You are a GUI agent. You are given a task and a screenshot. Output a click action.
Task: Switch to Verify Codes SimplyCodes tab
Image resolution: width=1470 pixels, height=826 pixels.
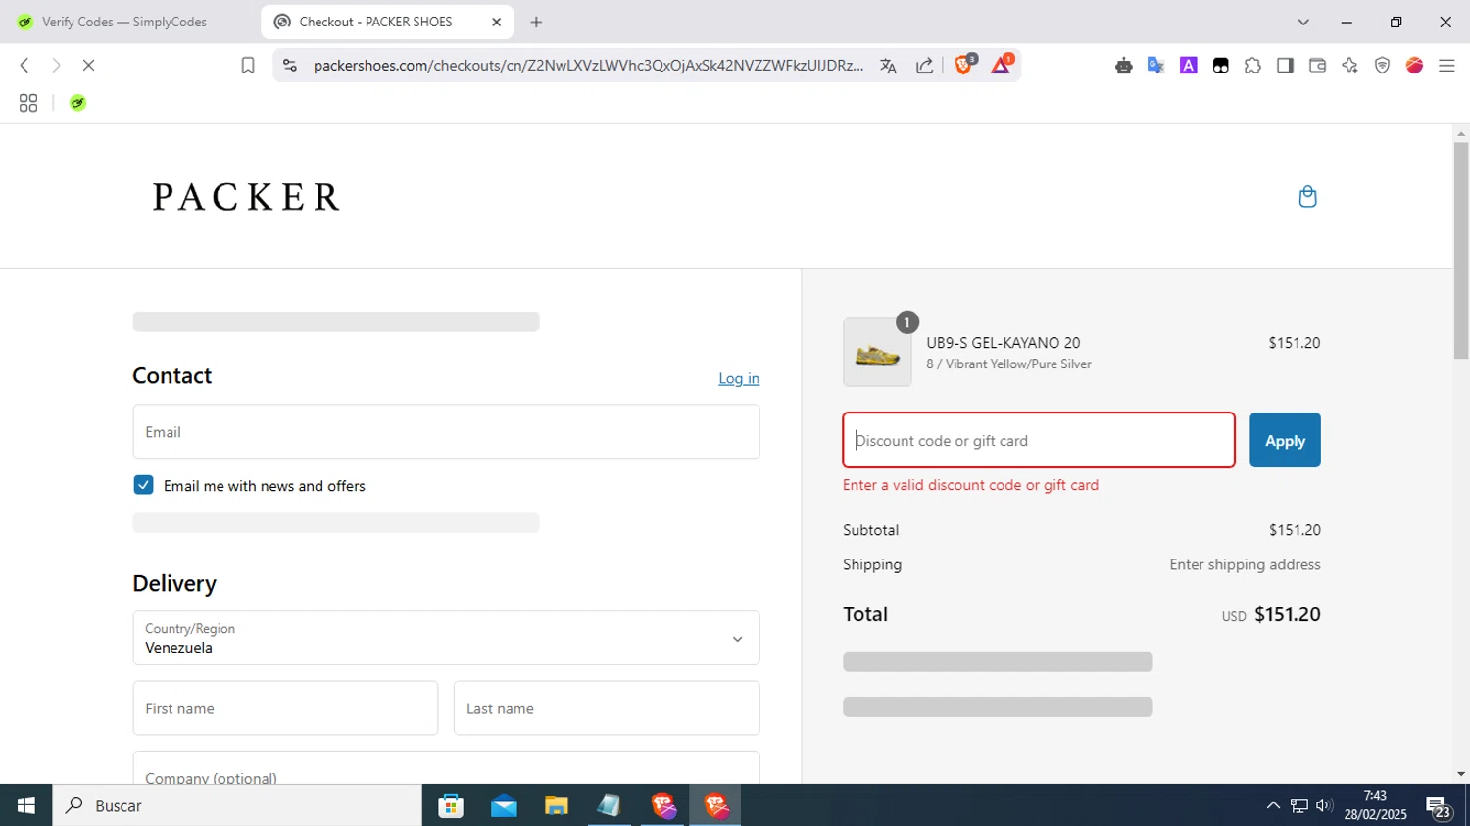[124, 22]
